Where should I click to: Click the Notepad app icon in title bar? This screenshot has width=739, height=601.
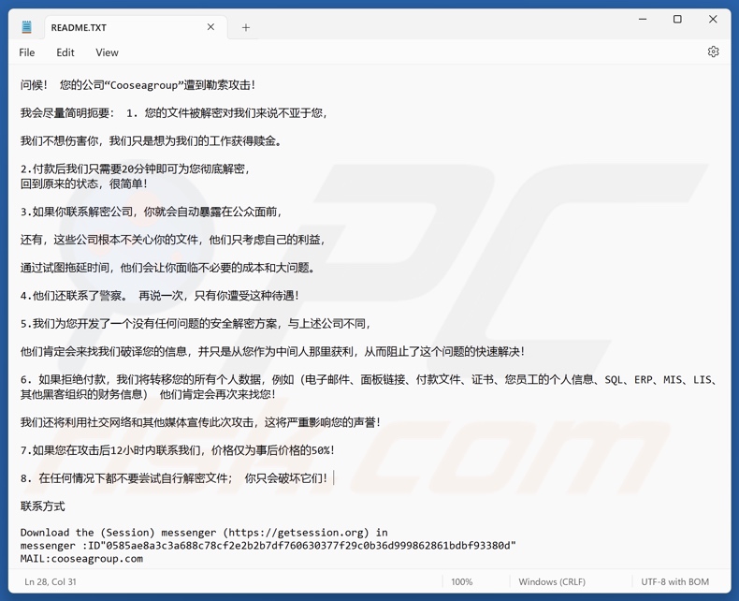26,27
